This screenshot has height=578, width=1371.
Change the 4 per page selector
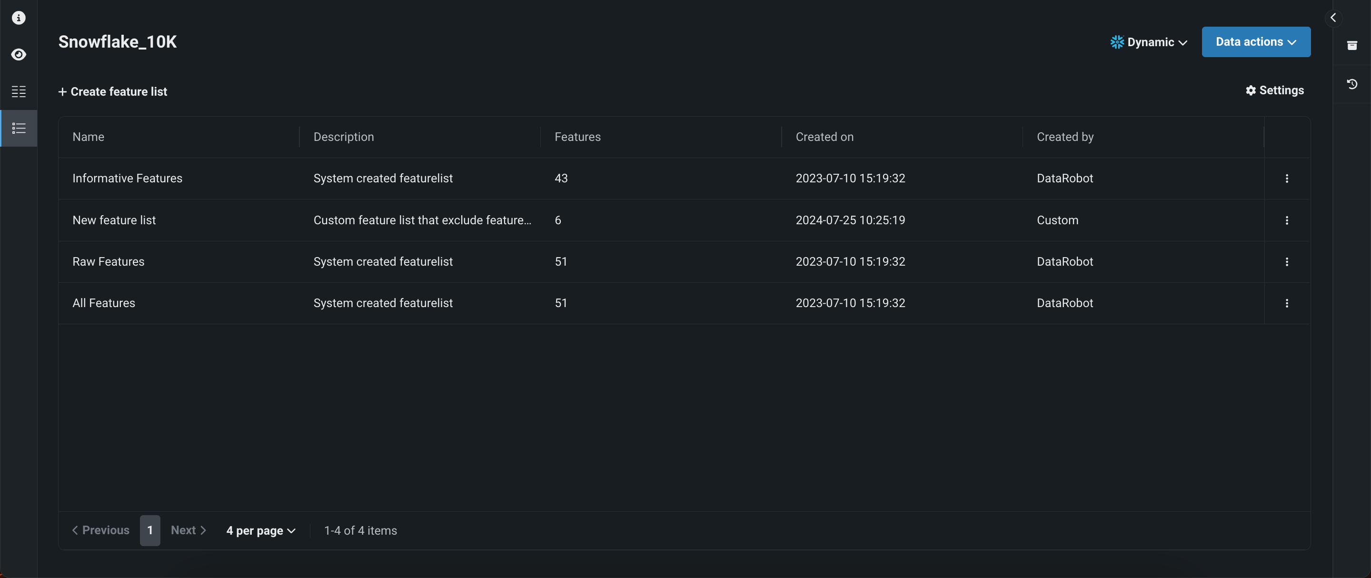point(260,531)
